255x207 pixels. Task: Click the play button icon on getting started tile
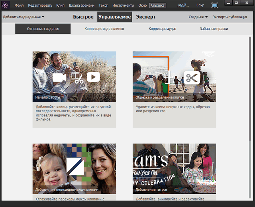pyautogui.click(x=93, y=77)
